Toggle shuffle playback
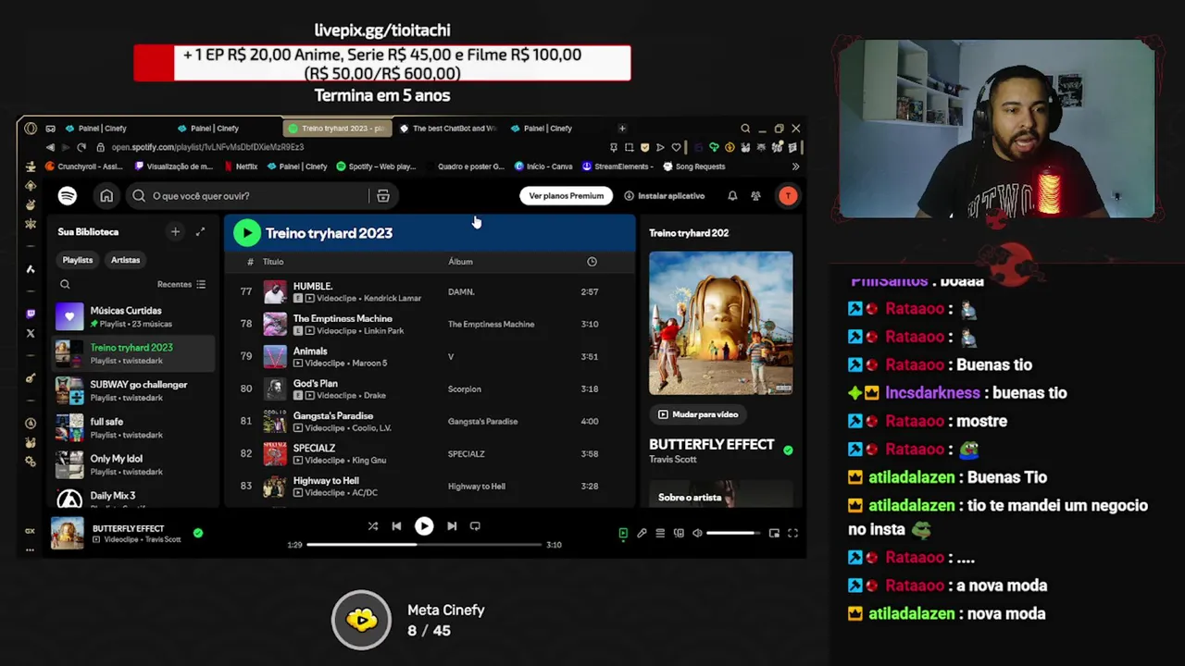This screenshot has width=1185, height=666. pos(372,526)
